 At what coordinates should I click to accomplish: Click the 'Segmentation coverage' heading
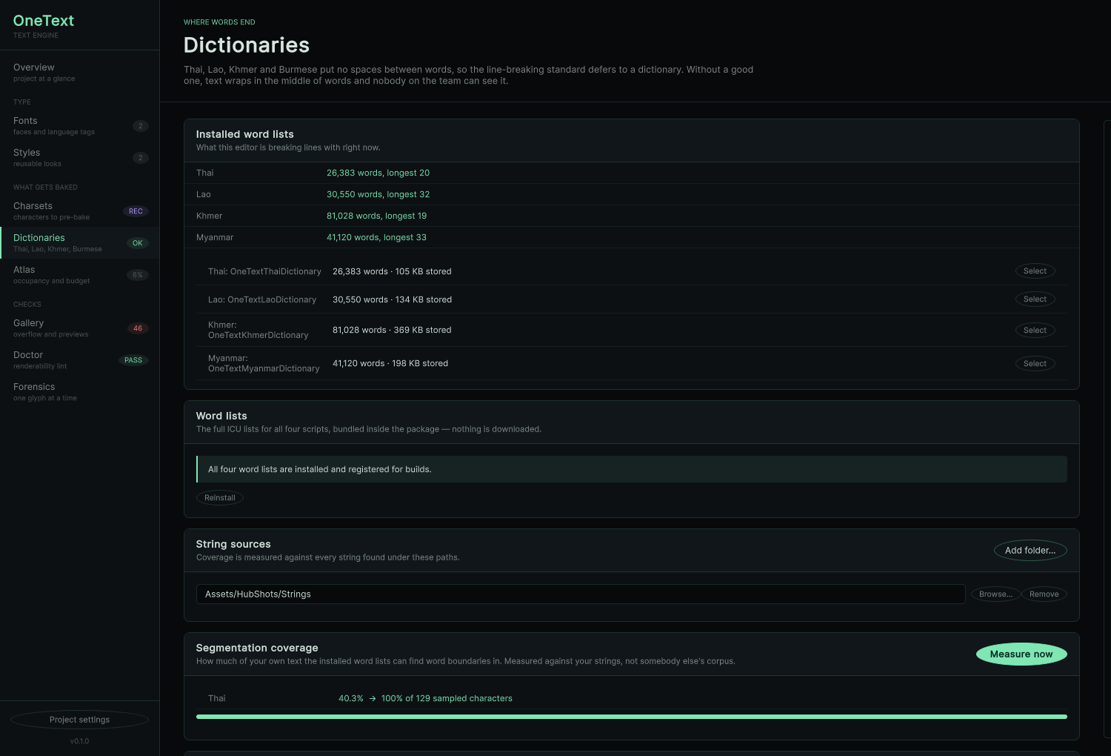257,648
